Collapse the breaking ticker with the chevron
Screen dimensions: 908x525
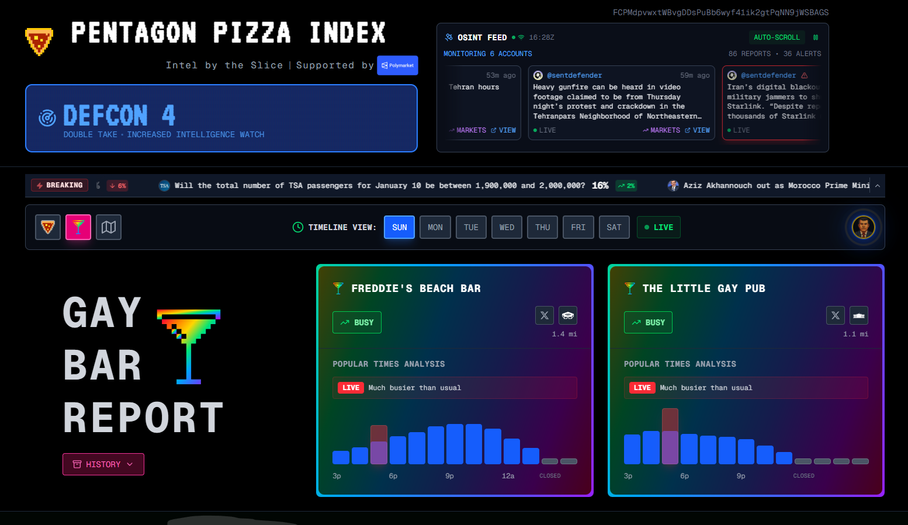tap(878, 186)
